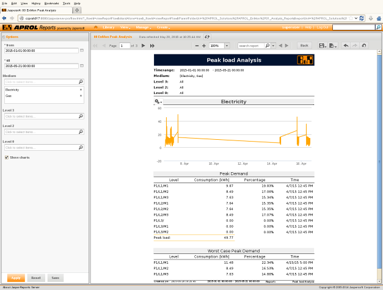Click the page number input field
The width and height of the screenshot is (383, 290).
pos(125,46)
